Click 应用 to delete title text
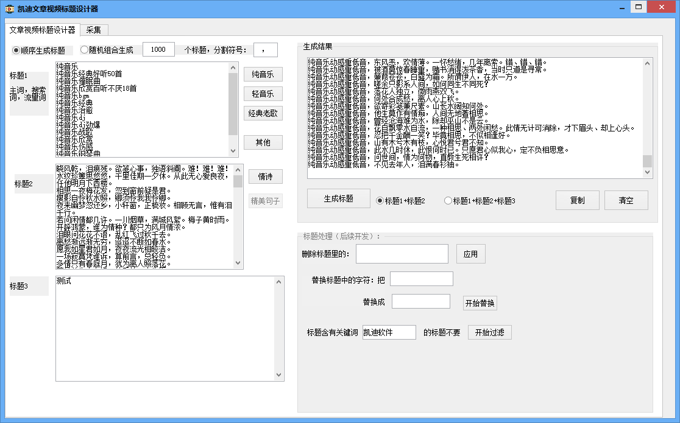The width and height of the screenshot is (680, 423). point(471,254)
